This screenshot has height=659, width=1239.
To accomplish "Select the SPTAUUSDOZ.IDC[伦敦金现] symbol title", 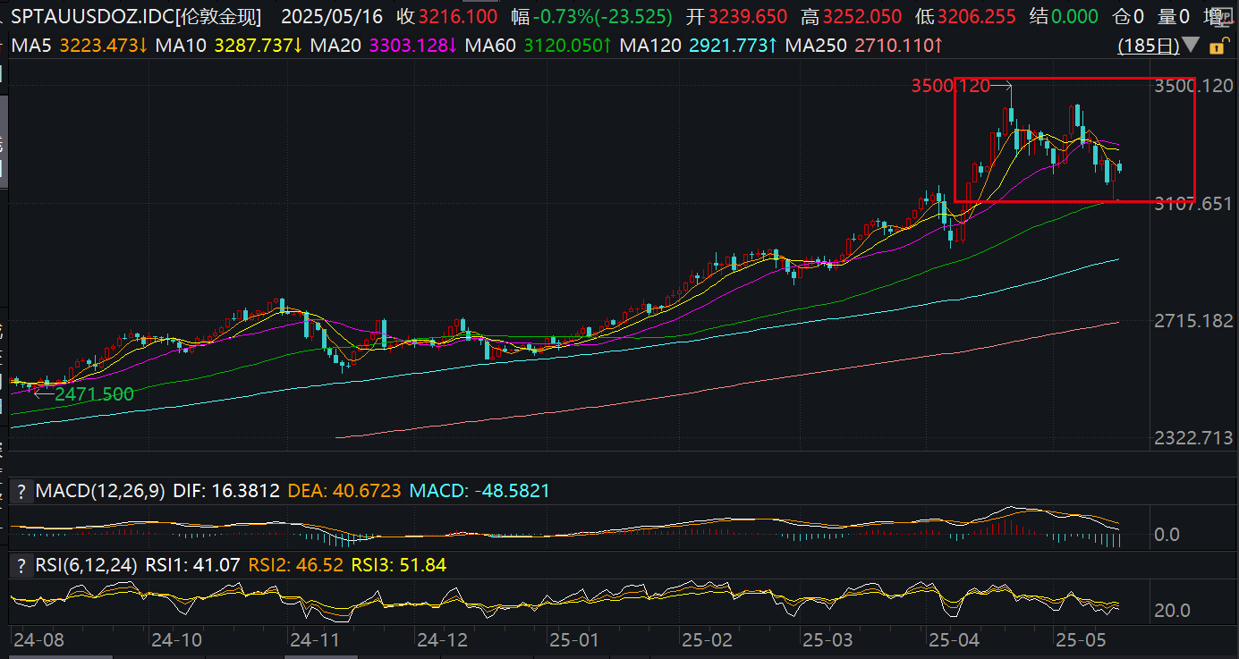I will (136, 16).
